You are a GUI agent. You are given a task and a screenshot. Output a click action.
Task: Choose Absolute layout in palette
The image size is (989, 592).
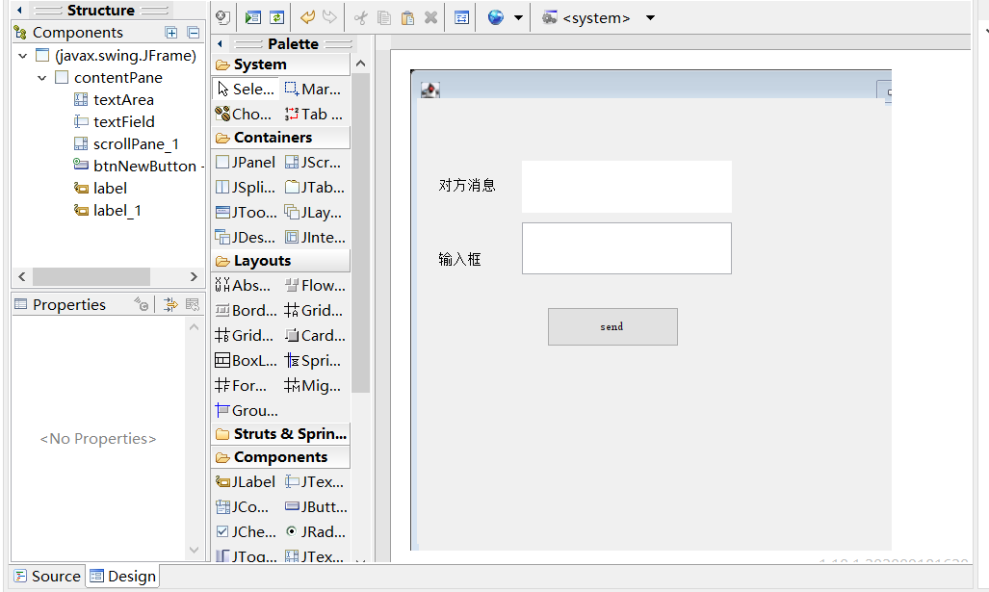[x=243, y=285]
